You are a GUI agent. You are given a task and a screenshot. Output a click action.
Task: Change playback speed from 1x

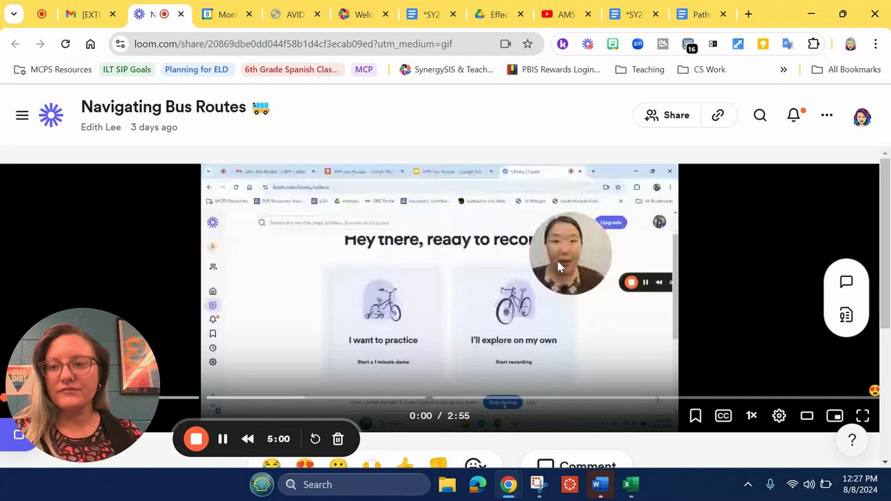(x=751, y=416)
